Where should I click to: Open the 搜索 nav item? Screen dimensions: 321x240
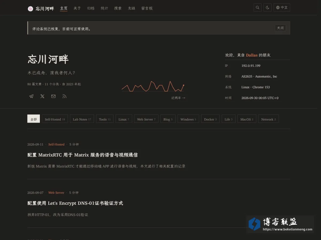coord(118,8)
